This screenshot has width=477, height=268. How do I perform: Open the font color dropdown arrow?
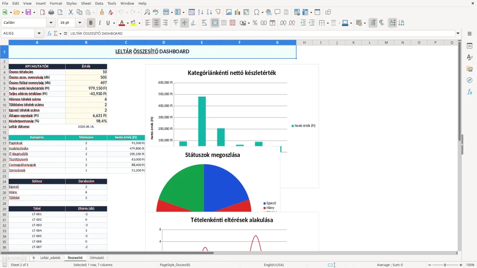(128, 23)
